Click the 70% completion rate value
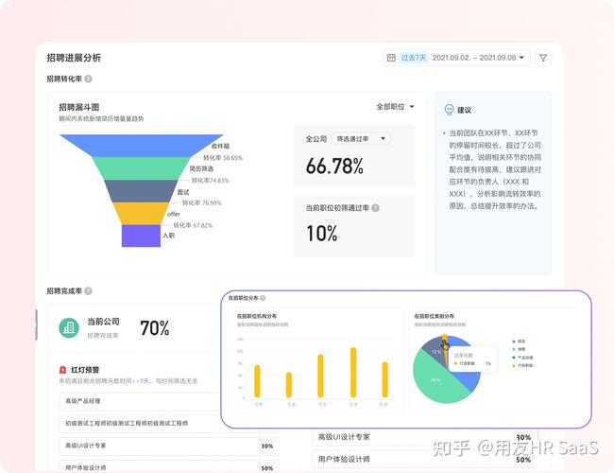 [155, 328]
